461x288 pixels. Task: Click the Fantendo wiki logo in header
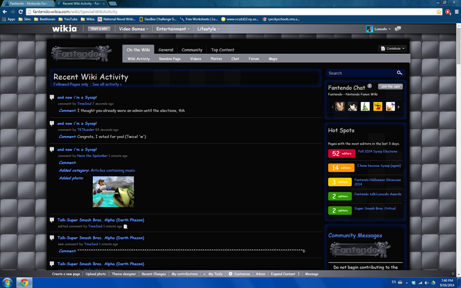click(82, 53)
